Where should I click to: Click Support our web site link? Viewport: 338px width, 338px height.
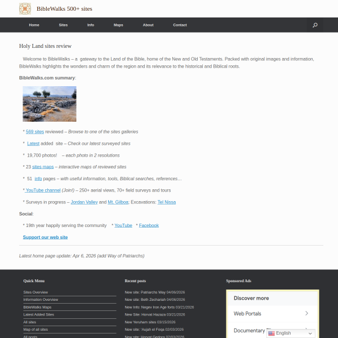pyautogui.click(x=45, y=237)
